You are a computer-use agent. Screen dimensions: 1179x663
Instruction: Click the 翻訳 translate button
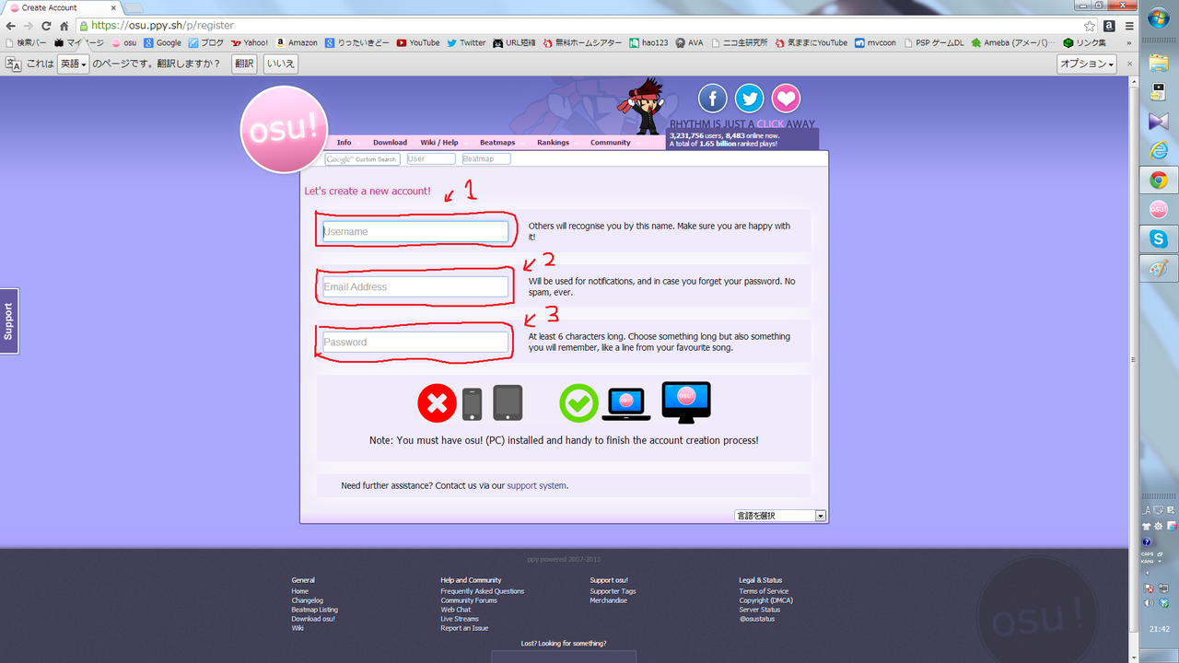(243, 64)
